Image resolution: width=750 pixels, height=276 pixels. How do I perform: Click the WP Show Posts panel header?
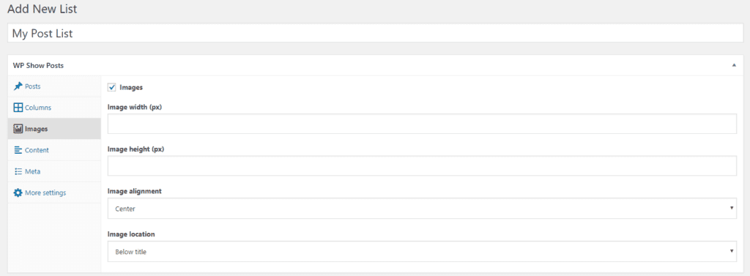click(x=375, y=66)
